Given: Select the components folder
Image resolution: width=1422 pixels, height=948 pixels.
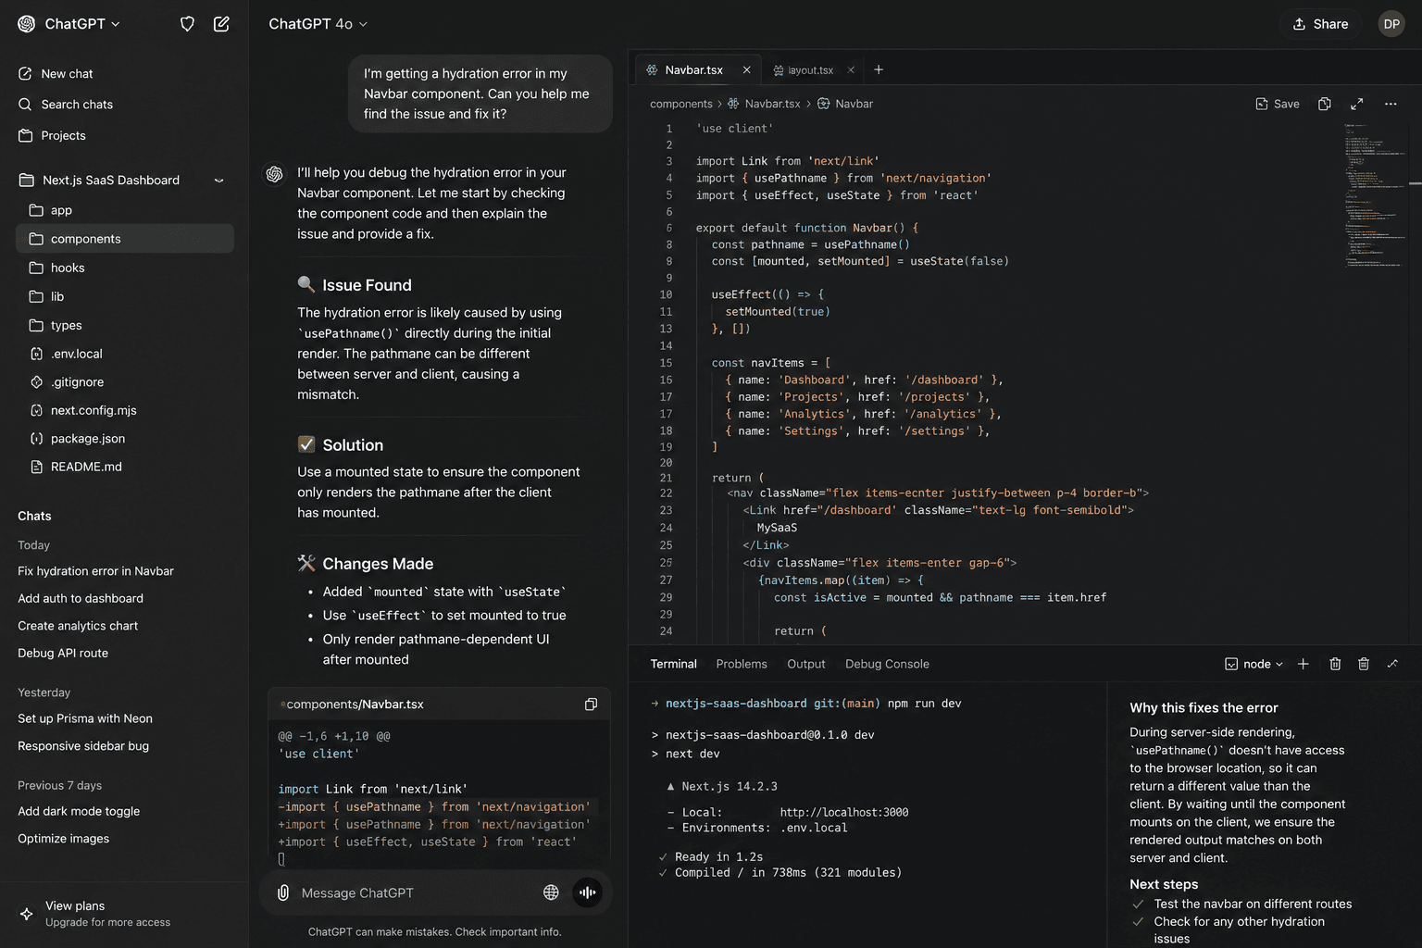Looking at the screenshot, I should (124, 239).
